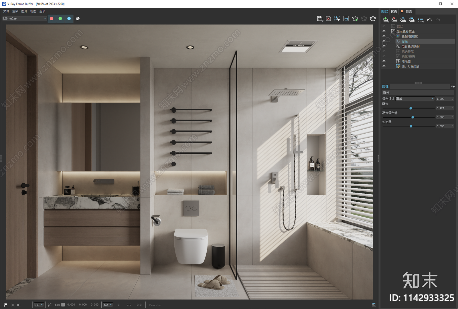This screenshot has width=458, height=309.
Task: Open the 1x1 sample size dropdown
Action: (x=39, y=305)
